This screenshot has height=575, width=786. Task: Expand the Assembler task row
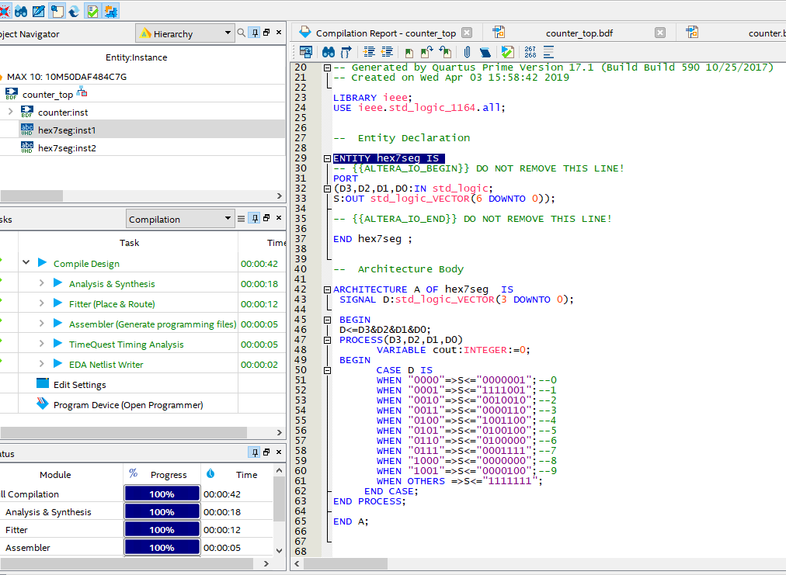(42, 323)
